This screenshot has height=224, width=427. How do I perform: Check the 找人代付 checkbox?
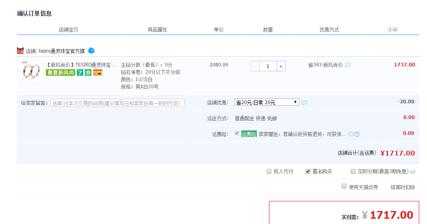click(x=269, y=171)
